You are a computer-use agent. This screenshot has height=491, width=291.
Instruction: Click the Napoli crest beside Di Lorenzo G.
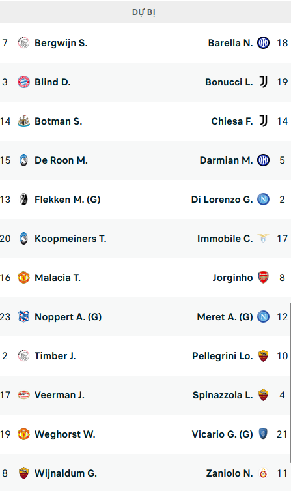click(263, 200)
